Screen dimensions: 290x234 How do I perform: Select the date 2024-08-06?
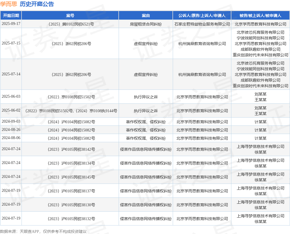point(11,138)
